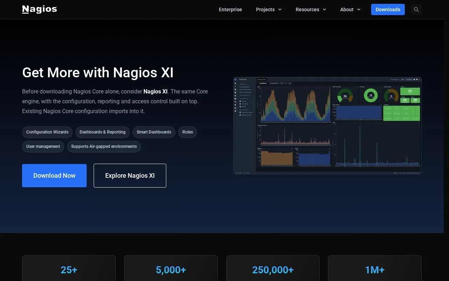The width and height of the screenshot is (449, 281).
Task: Open the search icon in header
Action: click(x=416, y=9)
